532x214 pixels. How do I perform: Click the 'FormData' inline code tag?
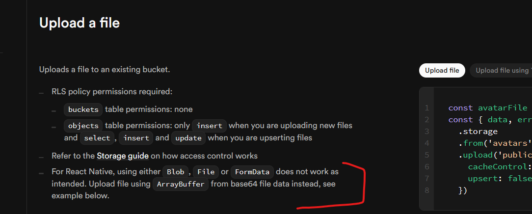[252, 172]
